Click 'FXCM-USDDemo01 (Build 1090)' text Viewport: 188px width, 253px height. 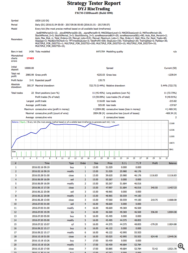click(x=94, y=13)
